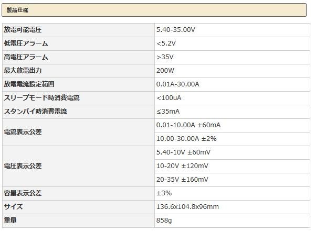Click the 136.6x104.8x96mm size value
315x232 pixels.
click(187, 207)
